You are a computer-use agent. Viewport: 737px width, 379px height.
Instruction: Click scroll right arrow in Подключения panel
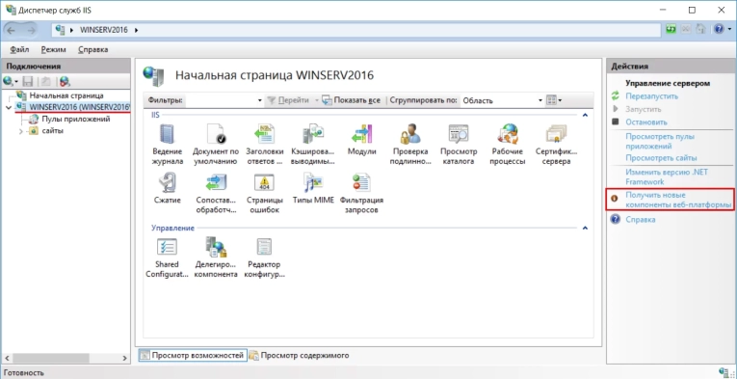[125, 358]
